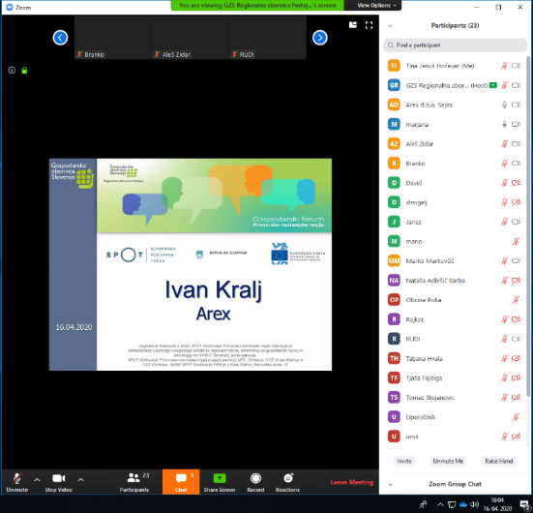Select participant Uporabnik in the list
Image resolution: width=533 pixels, height=513 pixels.
point(455,417)
